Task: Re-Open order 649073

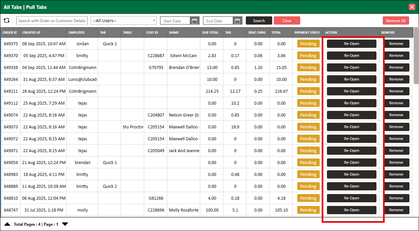Action: 352,127
